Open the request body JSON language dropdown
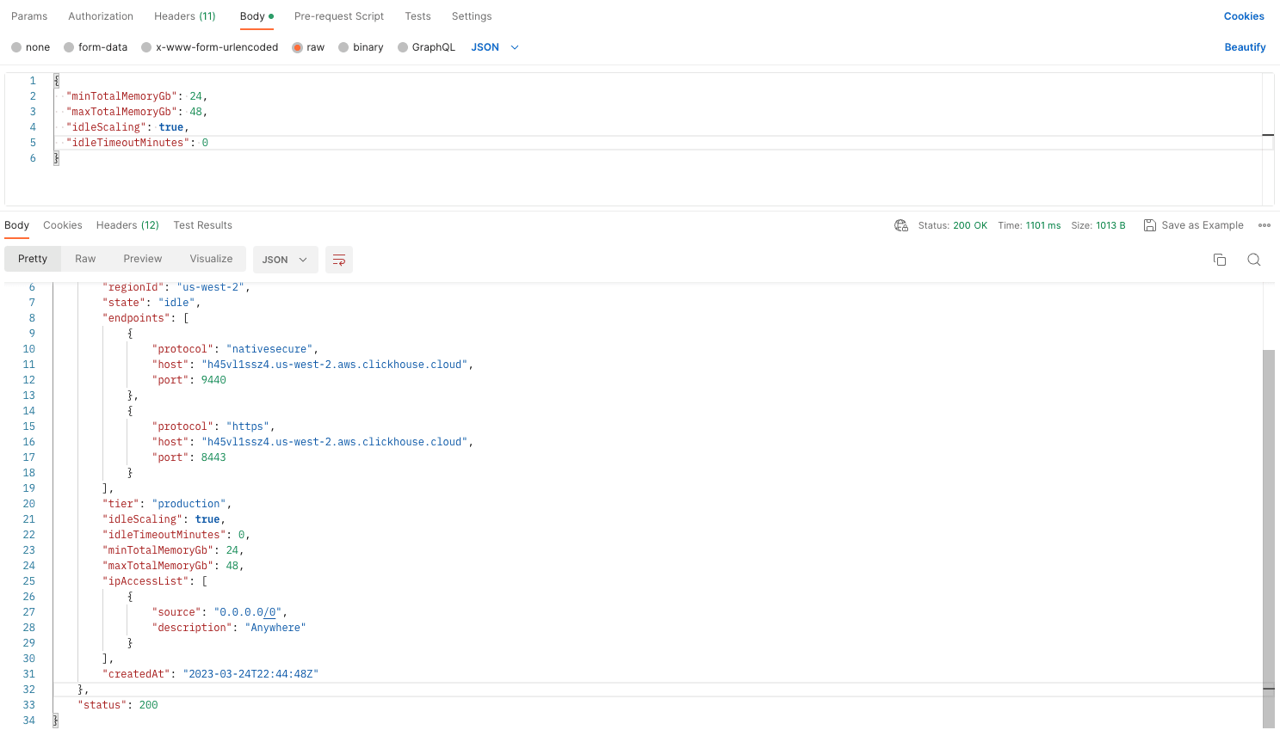Viewport: 1280px width, 730px height. [x=495, y=47]
